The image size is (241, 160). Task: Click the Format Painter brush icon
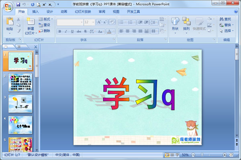tap(18, 31)
